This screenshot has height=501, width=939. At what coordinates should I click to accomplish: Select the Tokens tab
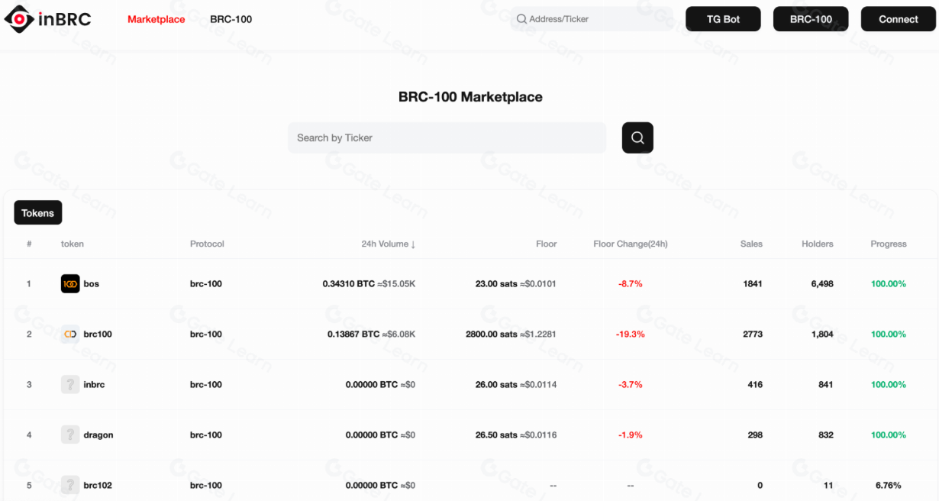[x=38, y=213]
